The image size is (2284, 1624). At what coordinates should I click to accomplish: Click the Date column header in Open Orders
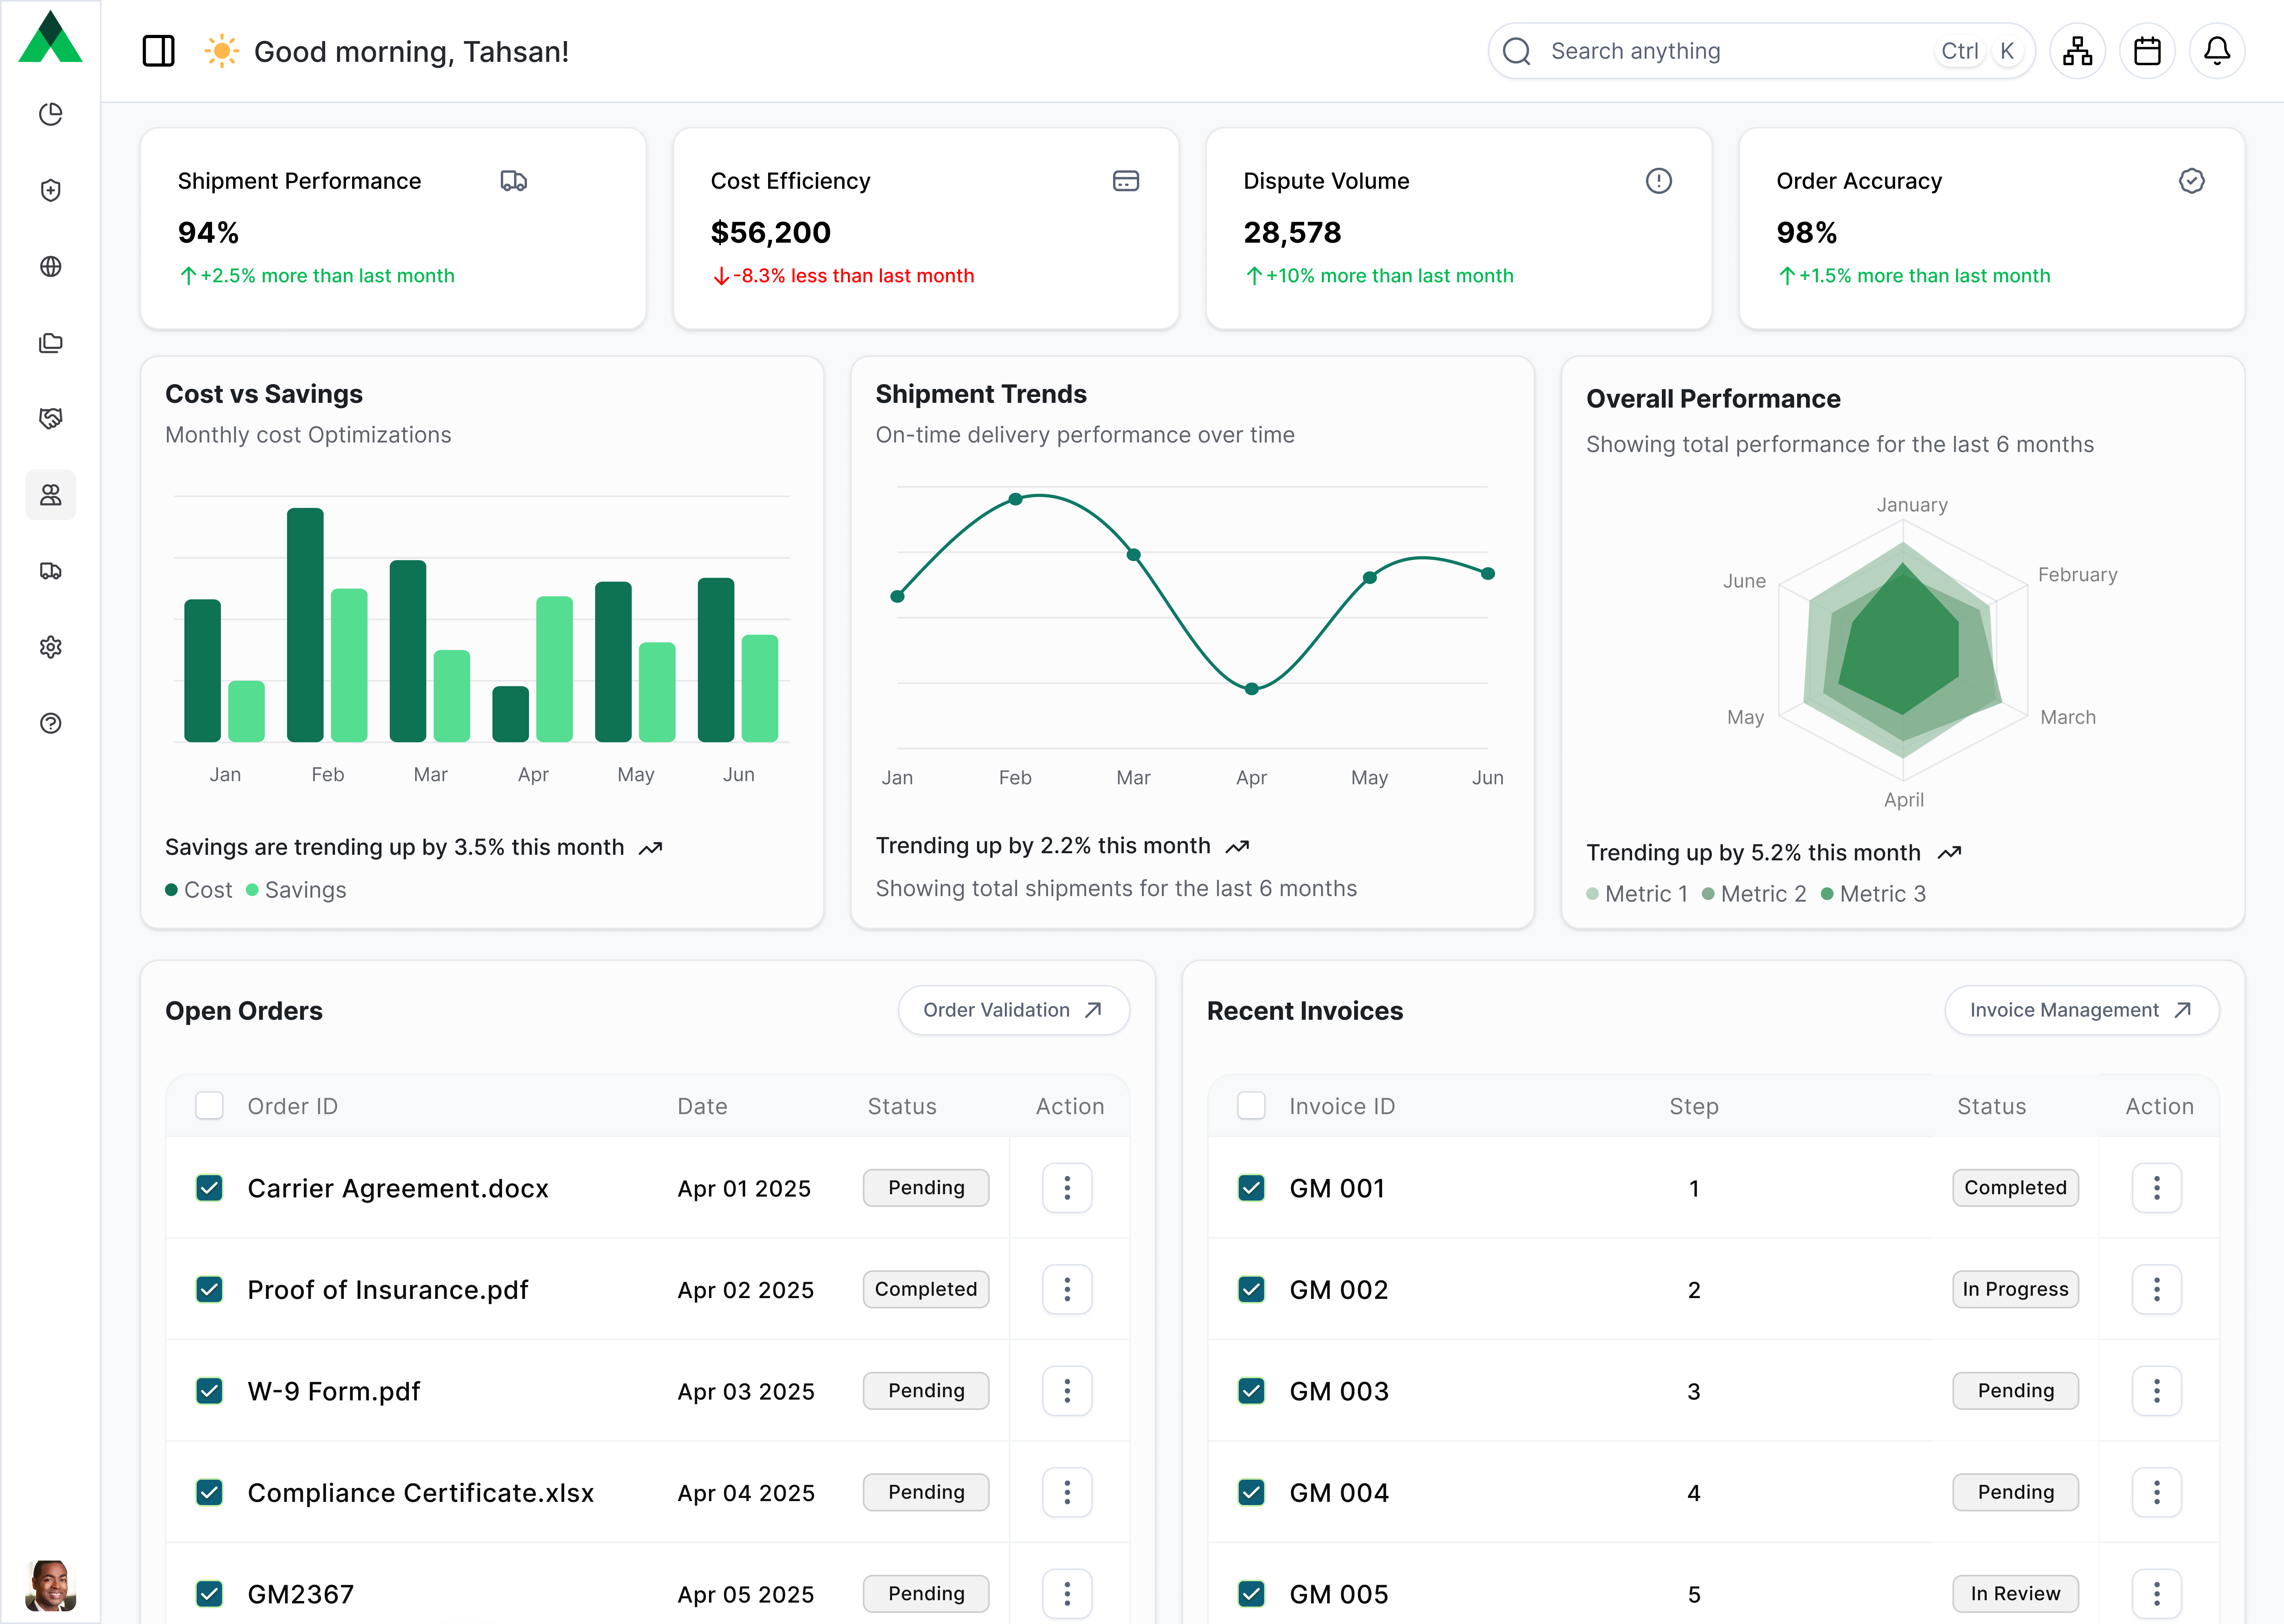pyautogui.click(x=702, y=1106)
